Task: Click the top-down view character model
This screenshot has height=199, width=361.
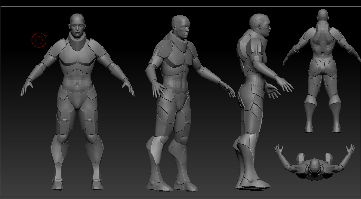Action: click(314, 162)
